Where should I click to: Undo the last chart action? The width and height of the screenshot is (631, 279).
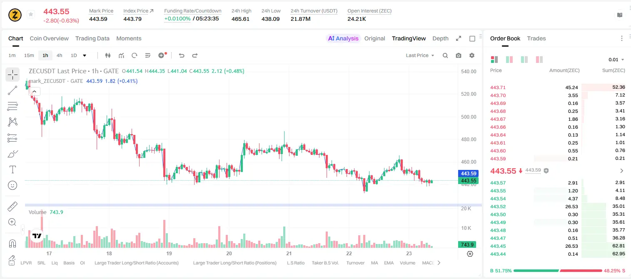click(182, 55)
